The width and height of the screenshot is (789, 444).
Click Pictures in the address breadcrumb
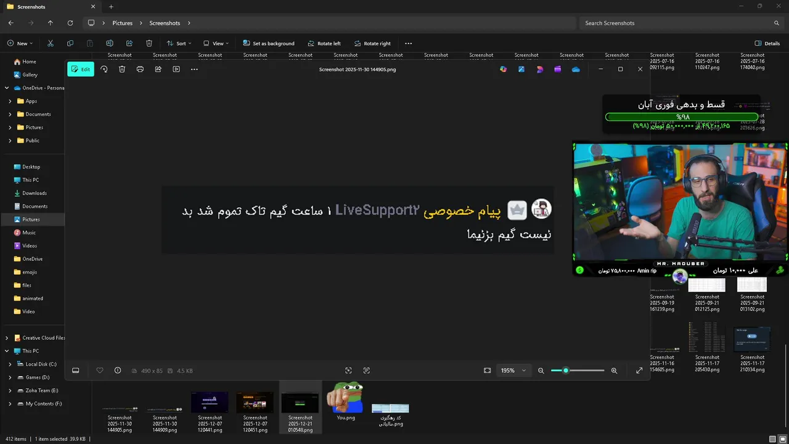click(x=122, y=23)
